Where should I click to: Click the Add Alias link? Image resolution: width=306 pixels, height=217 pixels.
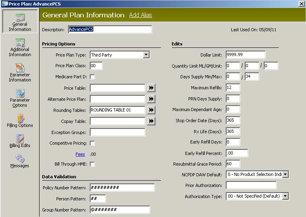pyautogui.click(x=140, y=15)
